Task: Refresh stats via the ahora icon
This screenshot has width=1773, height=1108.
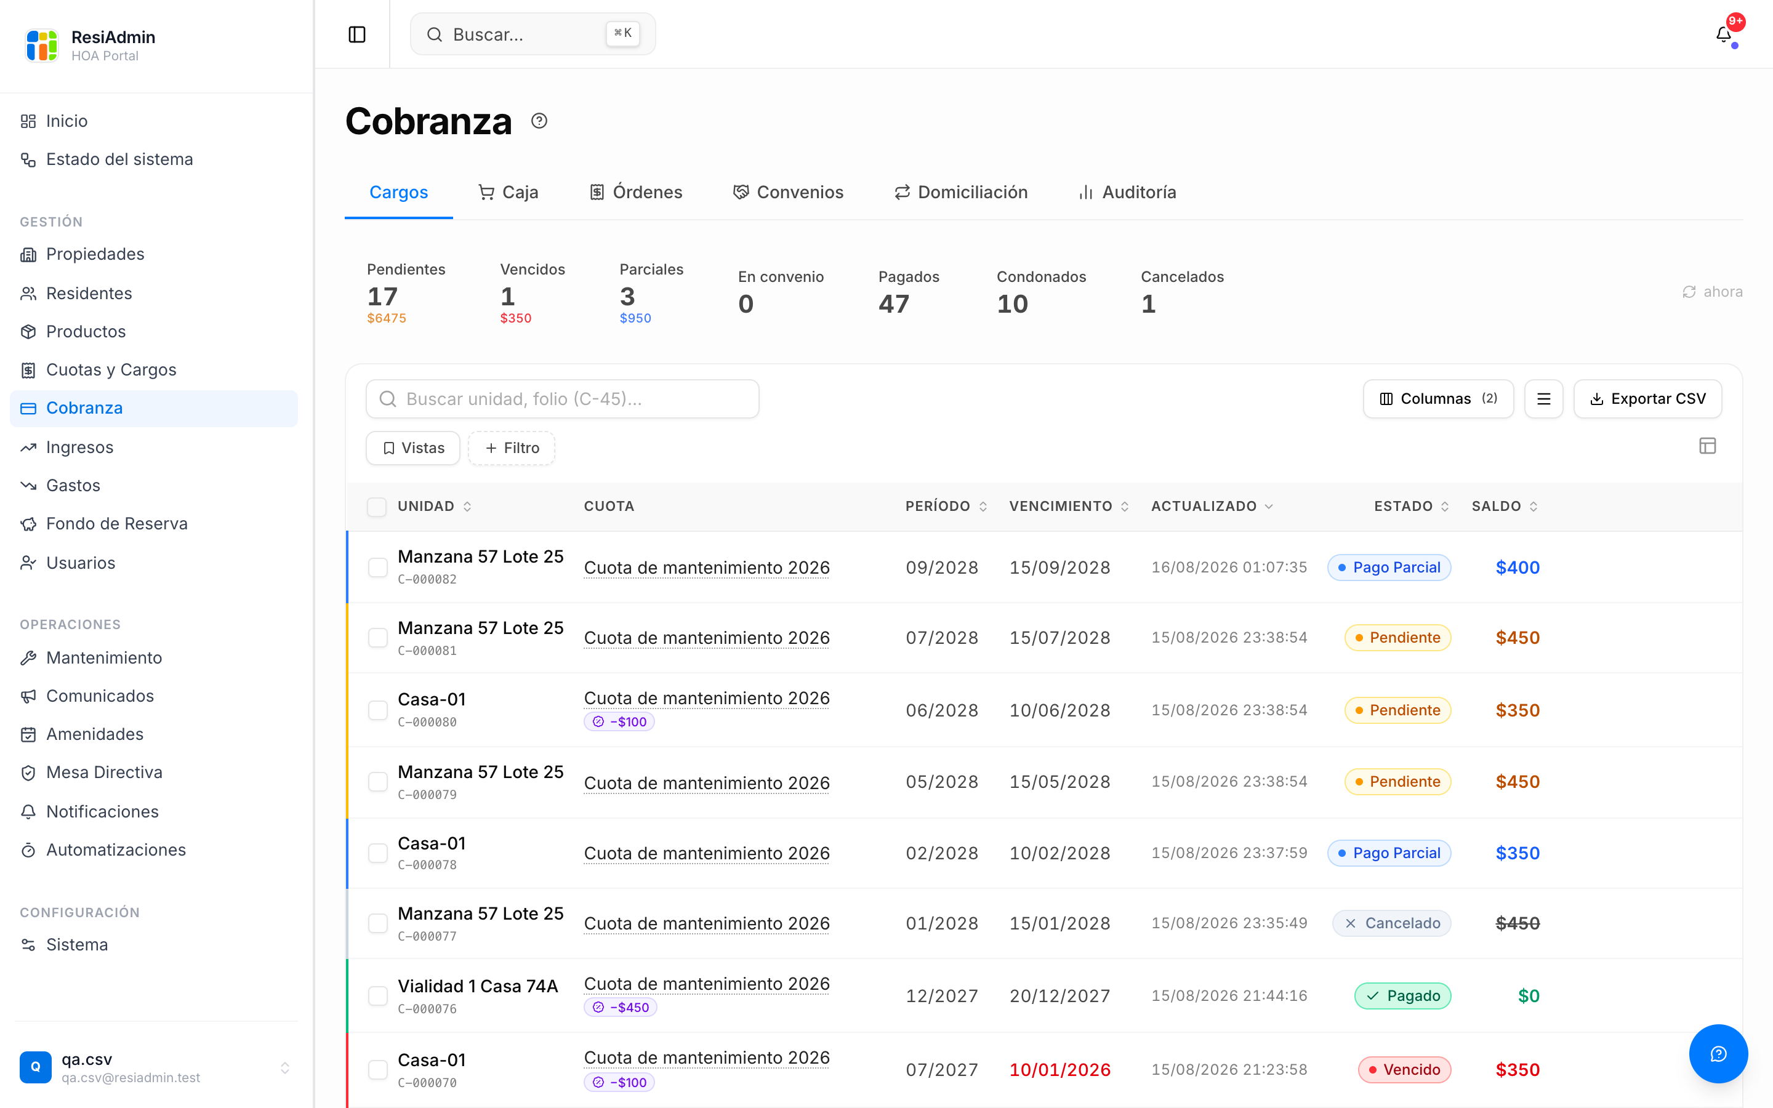Action: pos(1689,292)
